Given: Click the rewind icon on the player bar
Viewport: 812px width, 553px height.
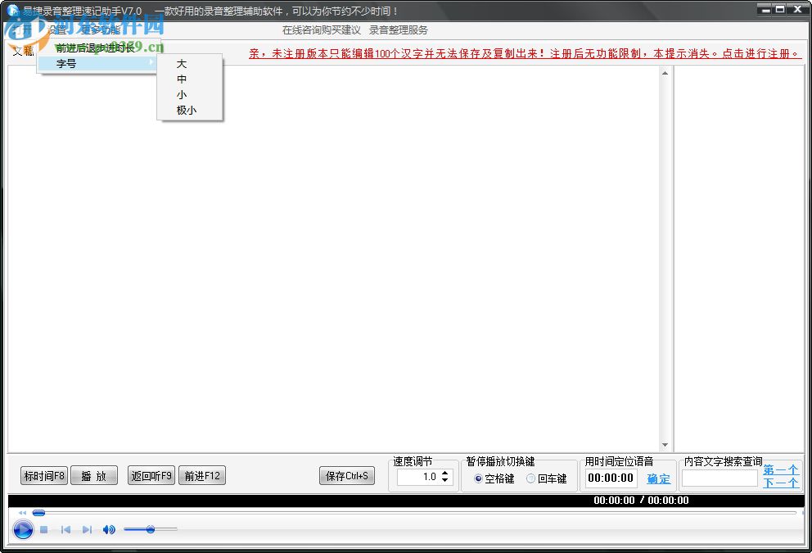Looking at the screenshot, I should (22, 513).
